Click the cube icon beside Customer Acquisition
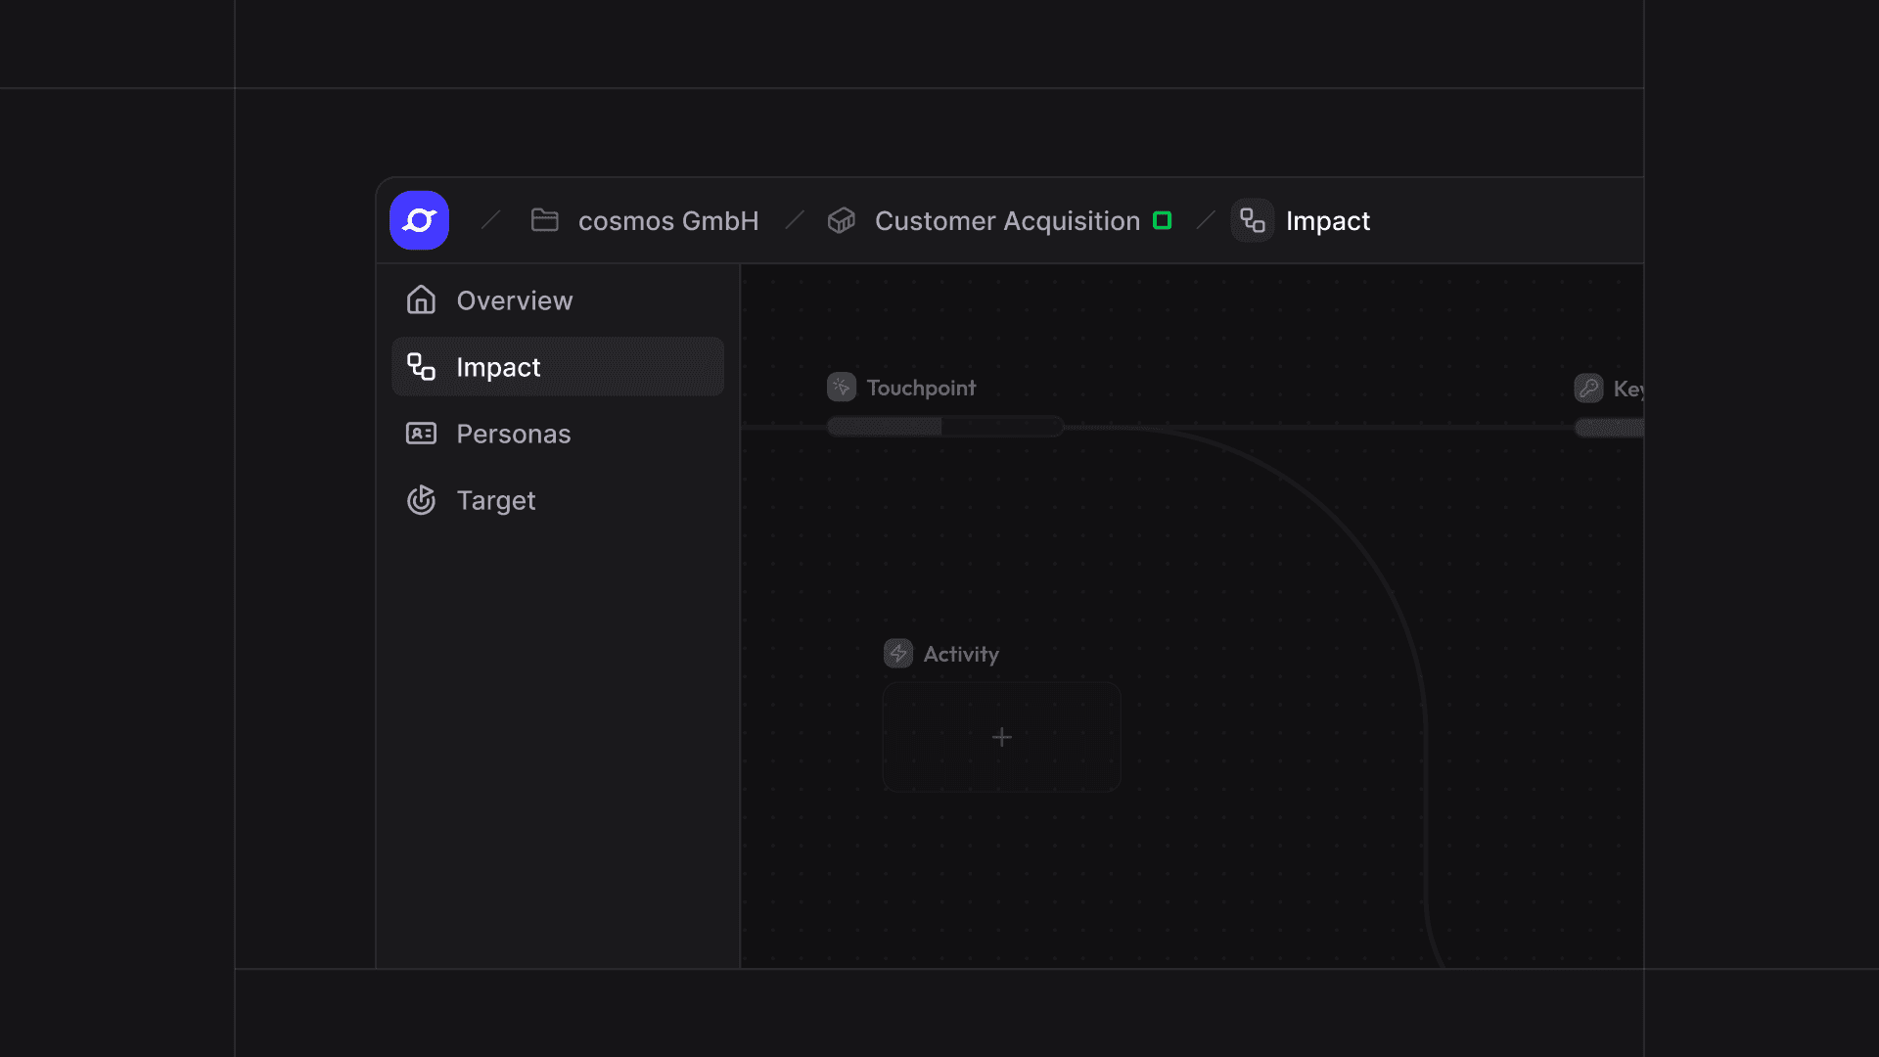The width and height of the screenshot is (1879, 1057). (841, 220)
